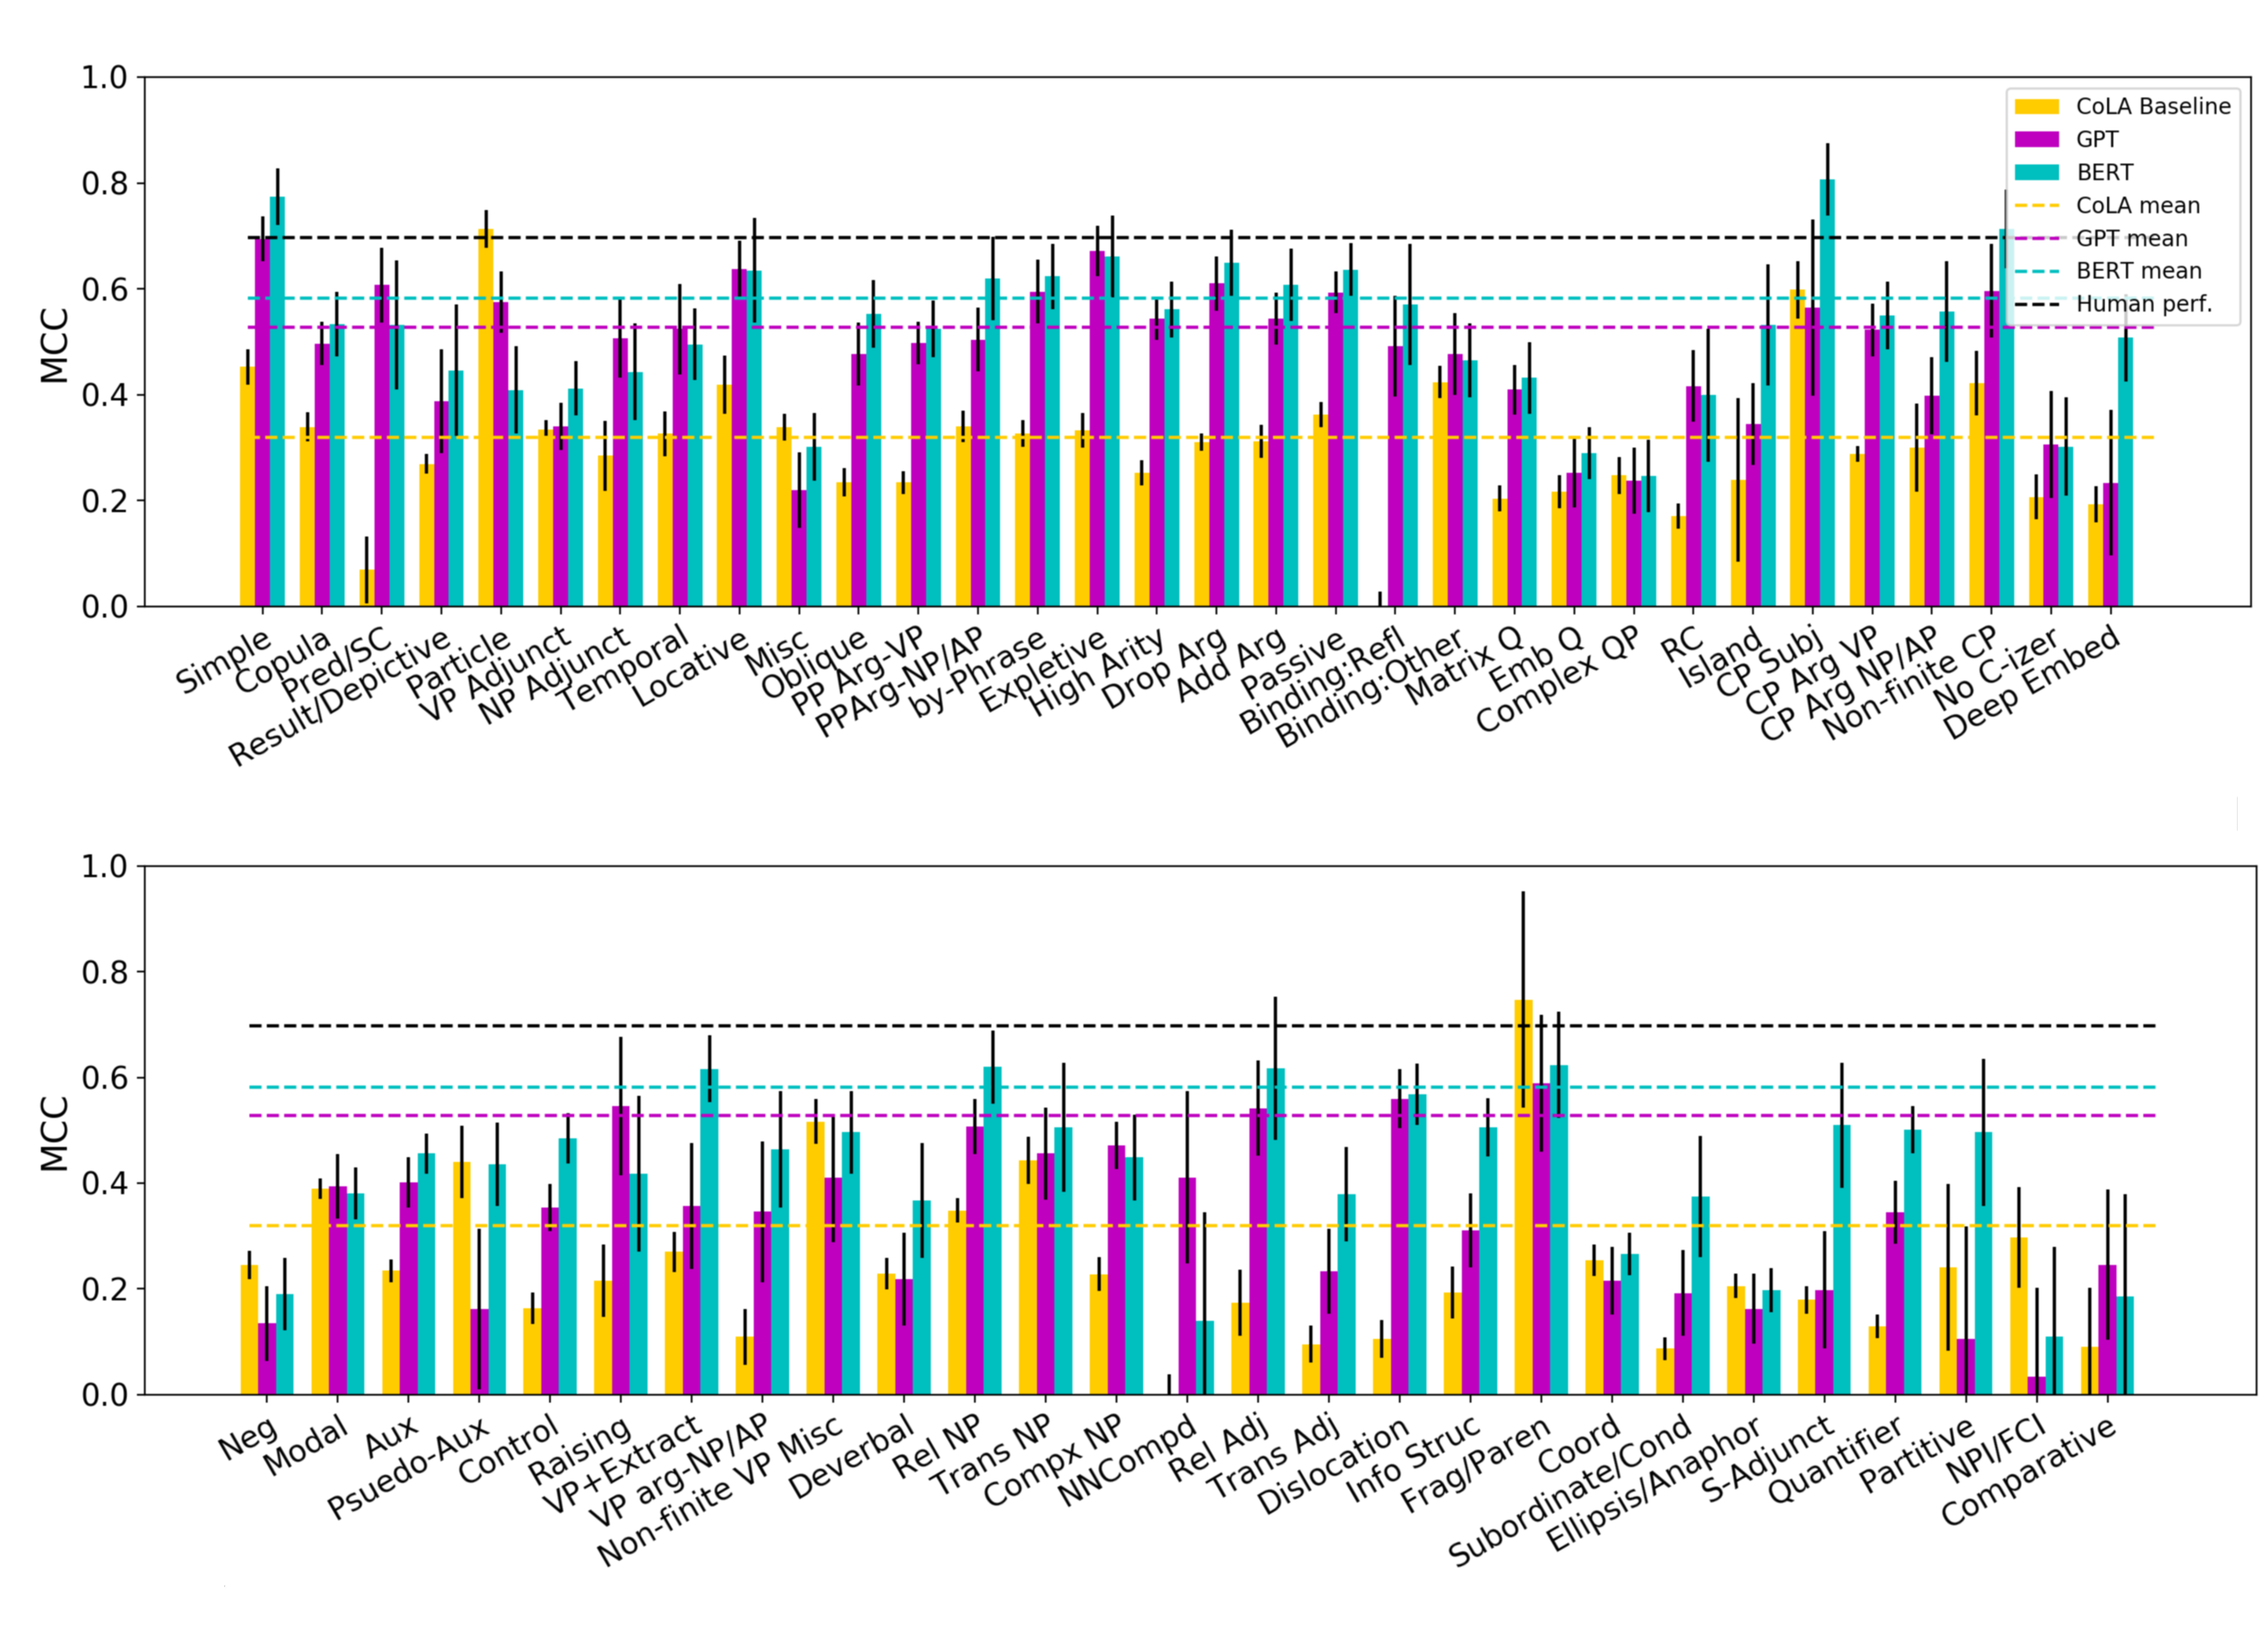Click the 'GPT mean' legend label
The image size is (2266, 1652).
2131,239
